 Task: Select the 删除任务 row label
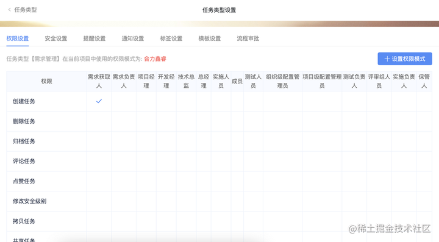24,121
